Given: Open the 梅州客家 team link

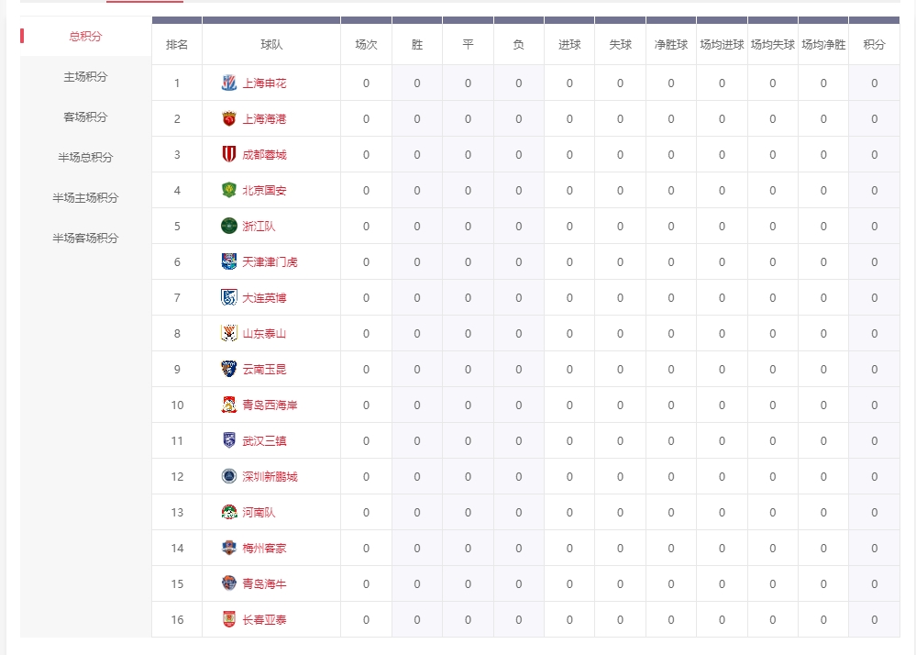Looking at the screenshot, I should tap(264, 549).
